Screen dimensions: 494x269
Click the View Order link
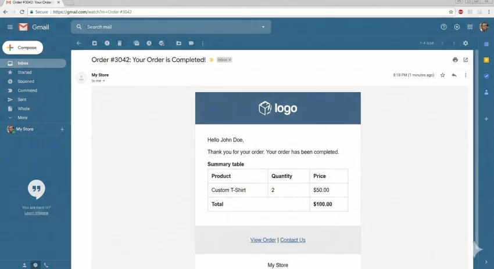263,240
